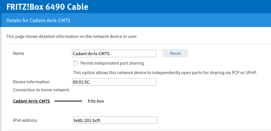271x131 pixels.
Task: Click the page description about network device or user
Action: [72, 36]
